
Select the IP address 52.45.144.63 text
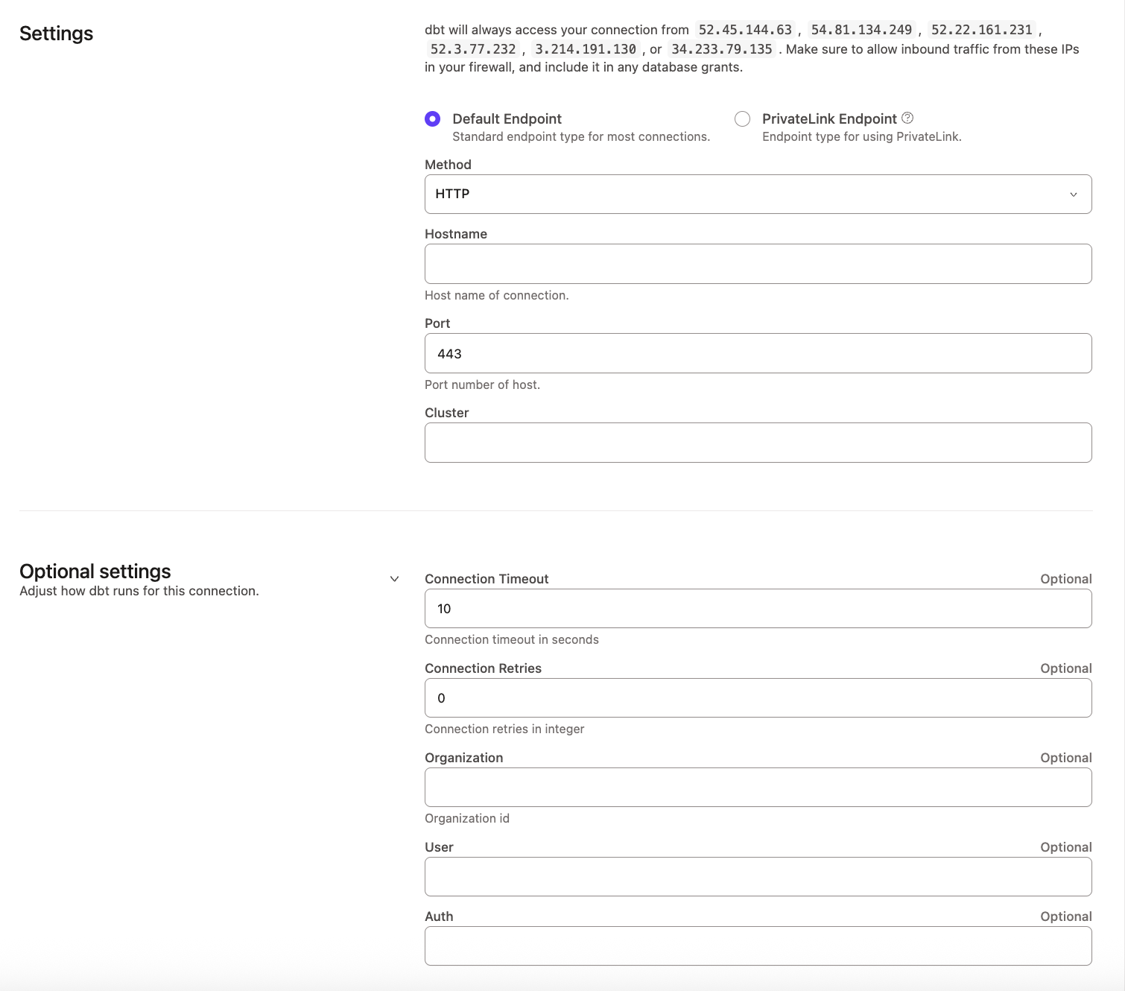[x=744, y=29]
